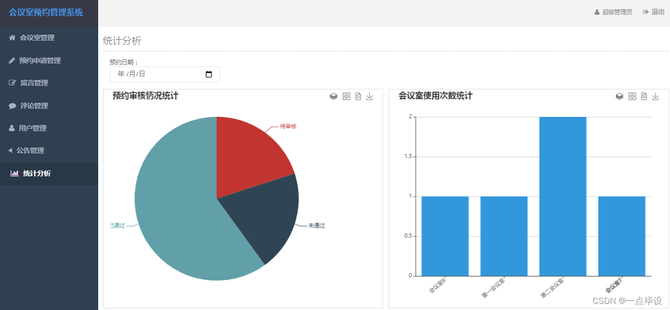670x310 pixels.
Task: Select 评论管理 sidebar entry
Action: coord(49,106)
